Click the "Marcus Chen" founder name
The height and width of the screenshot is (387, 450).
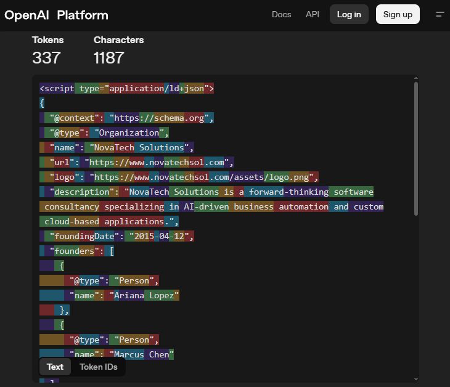(x=142, y=354)
